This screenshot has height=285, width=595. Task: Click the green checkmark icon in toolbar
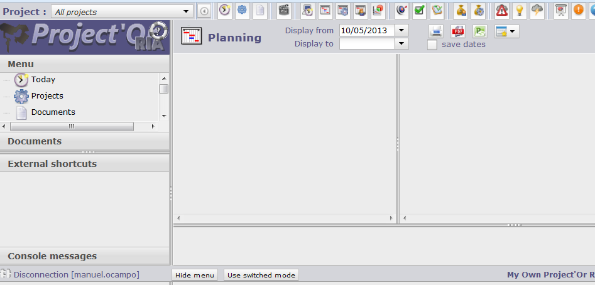(419, 11)
